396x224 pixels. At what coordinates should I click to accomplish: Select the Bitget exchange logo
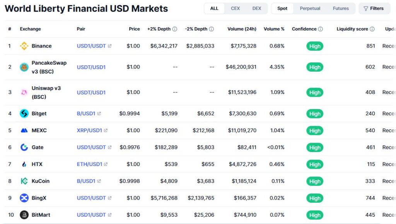tap(24, 113)
